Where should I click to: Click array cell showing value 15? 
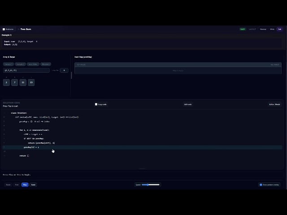pyautogui.click(x=31, y=82)
